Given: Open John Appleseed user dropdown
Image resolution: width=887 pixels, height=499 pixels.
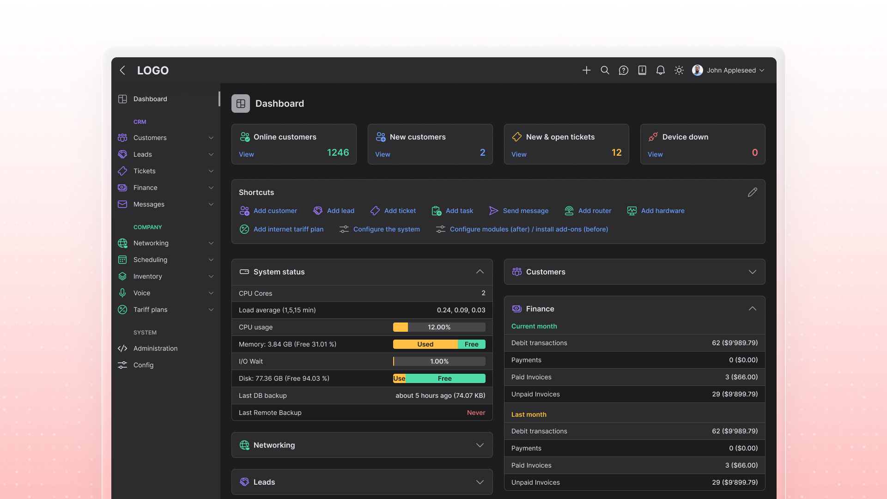Looking at the screenshot, I should point(728,70).
